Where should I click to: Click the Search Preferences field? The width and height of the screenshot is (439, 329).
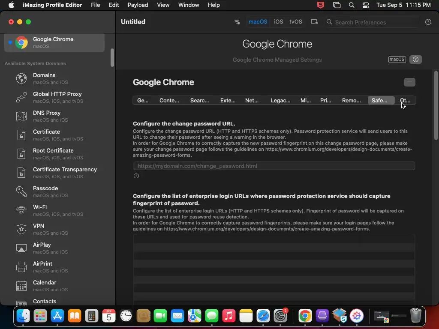point(373,22)
